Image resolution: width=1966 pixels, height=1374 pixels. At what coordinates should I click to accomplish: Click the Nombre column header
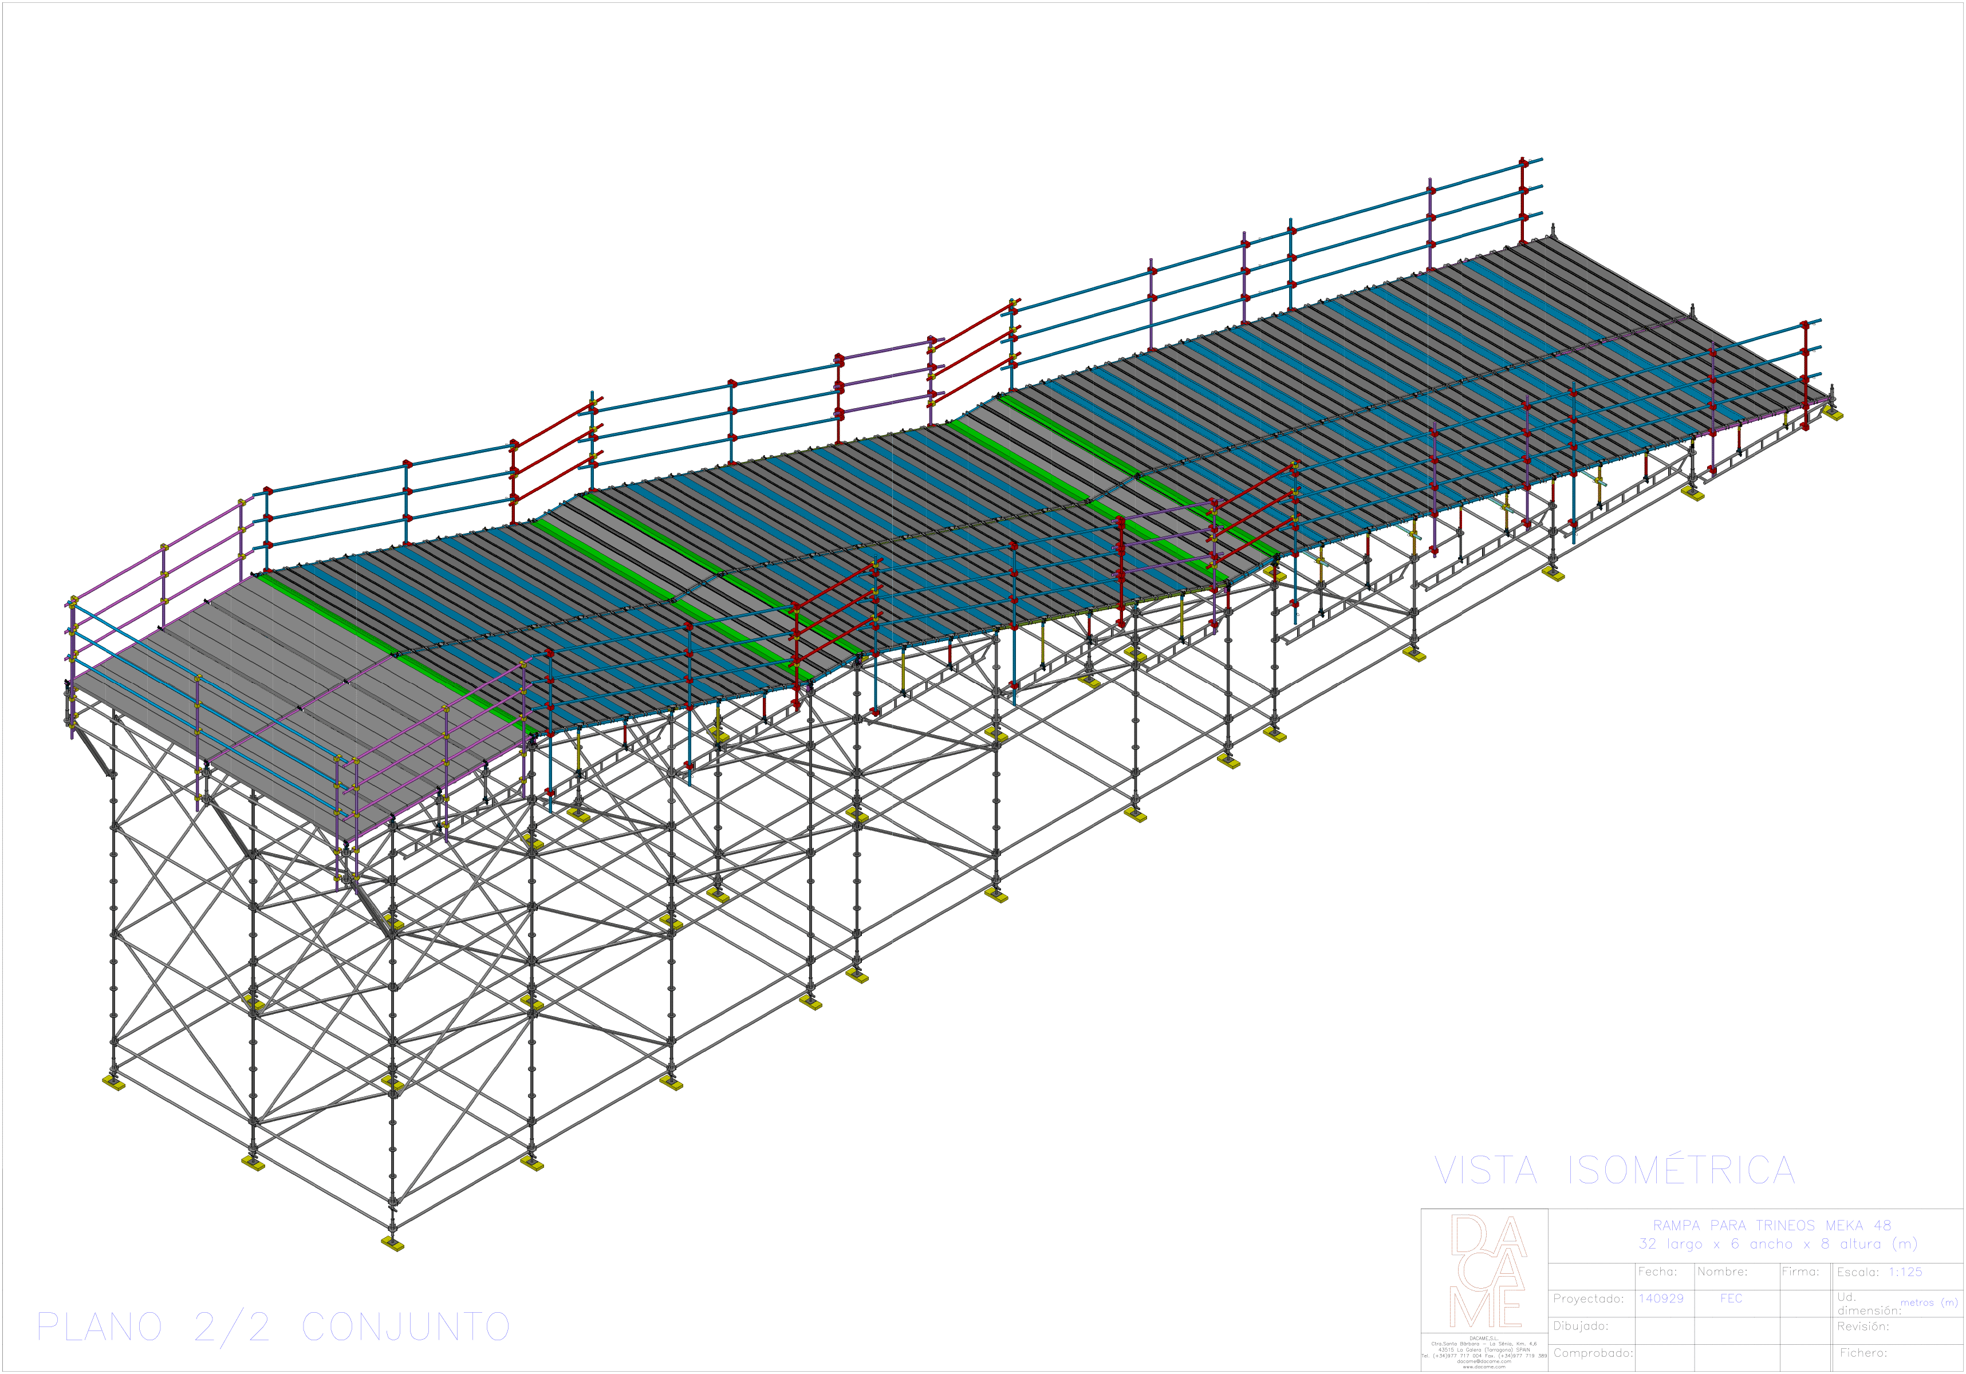coord(1722,1272)
